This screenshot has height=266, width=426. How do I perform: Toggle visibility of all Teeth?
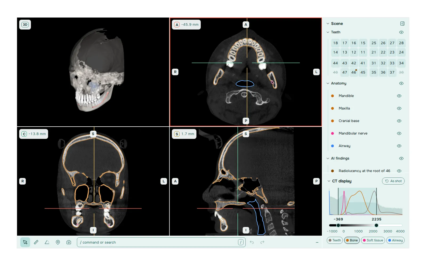[401, 32]
